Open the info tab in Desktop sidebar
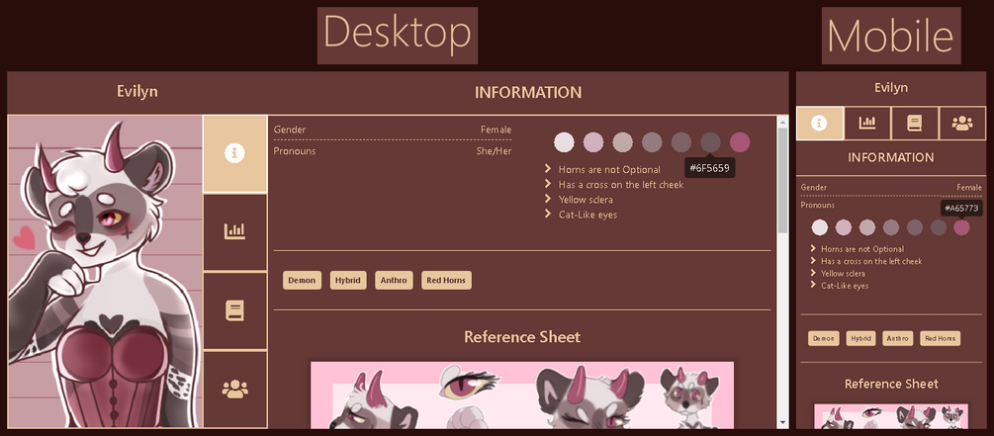This screenshot has height=436, width=994. 234,153
